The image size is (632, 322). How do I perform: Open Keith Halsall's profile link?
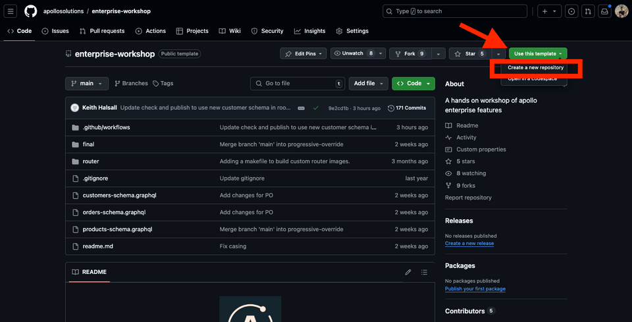coord(100,108)
